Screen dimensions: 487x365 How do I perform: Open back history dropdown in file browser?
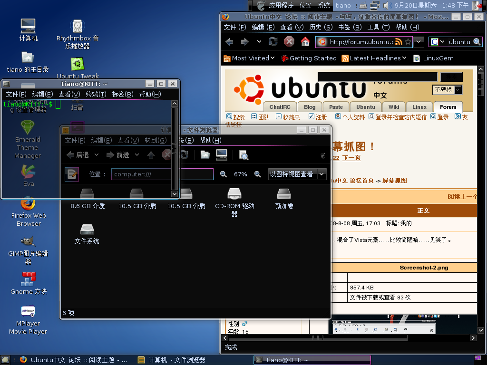(x=97, y=154)
